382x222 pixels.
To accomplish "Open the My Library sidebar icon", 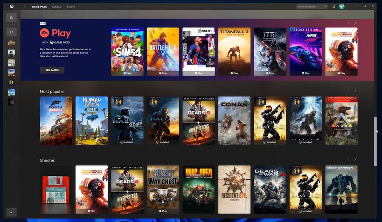I will click(x=11, y=18).
